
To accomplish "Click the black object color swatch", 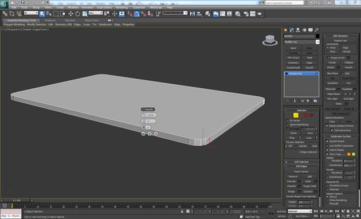I will [317, 36].
